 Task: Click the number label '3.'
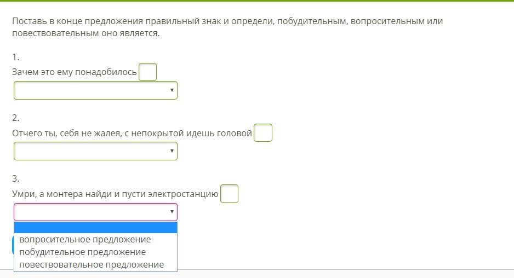click(15, 178)
